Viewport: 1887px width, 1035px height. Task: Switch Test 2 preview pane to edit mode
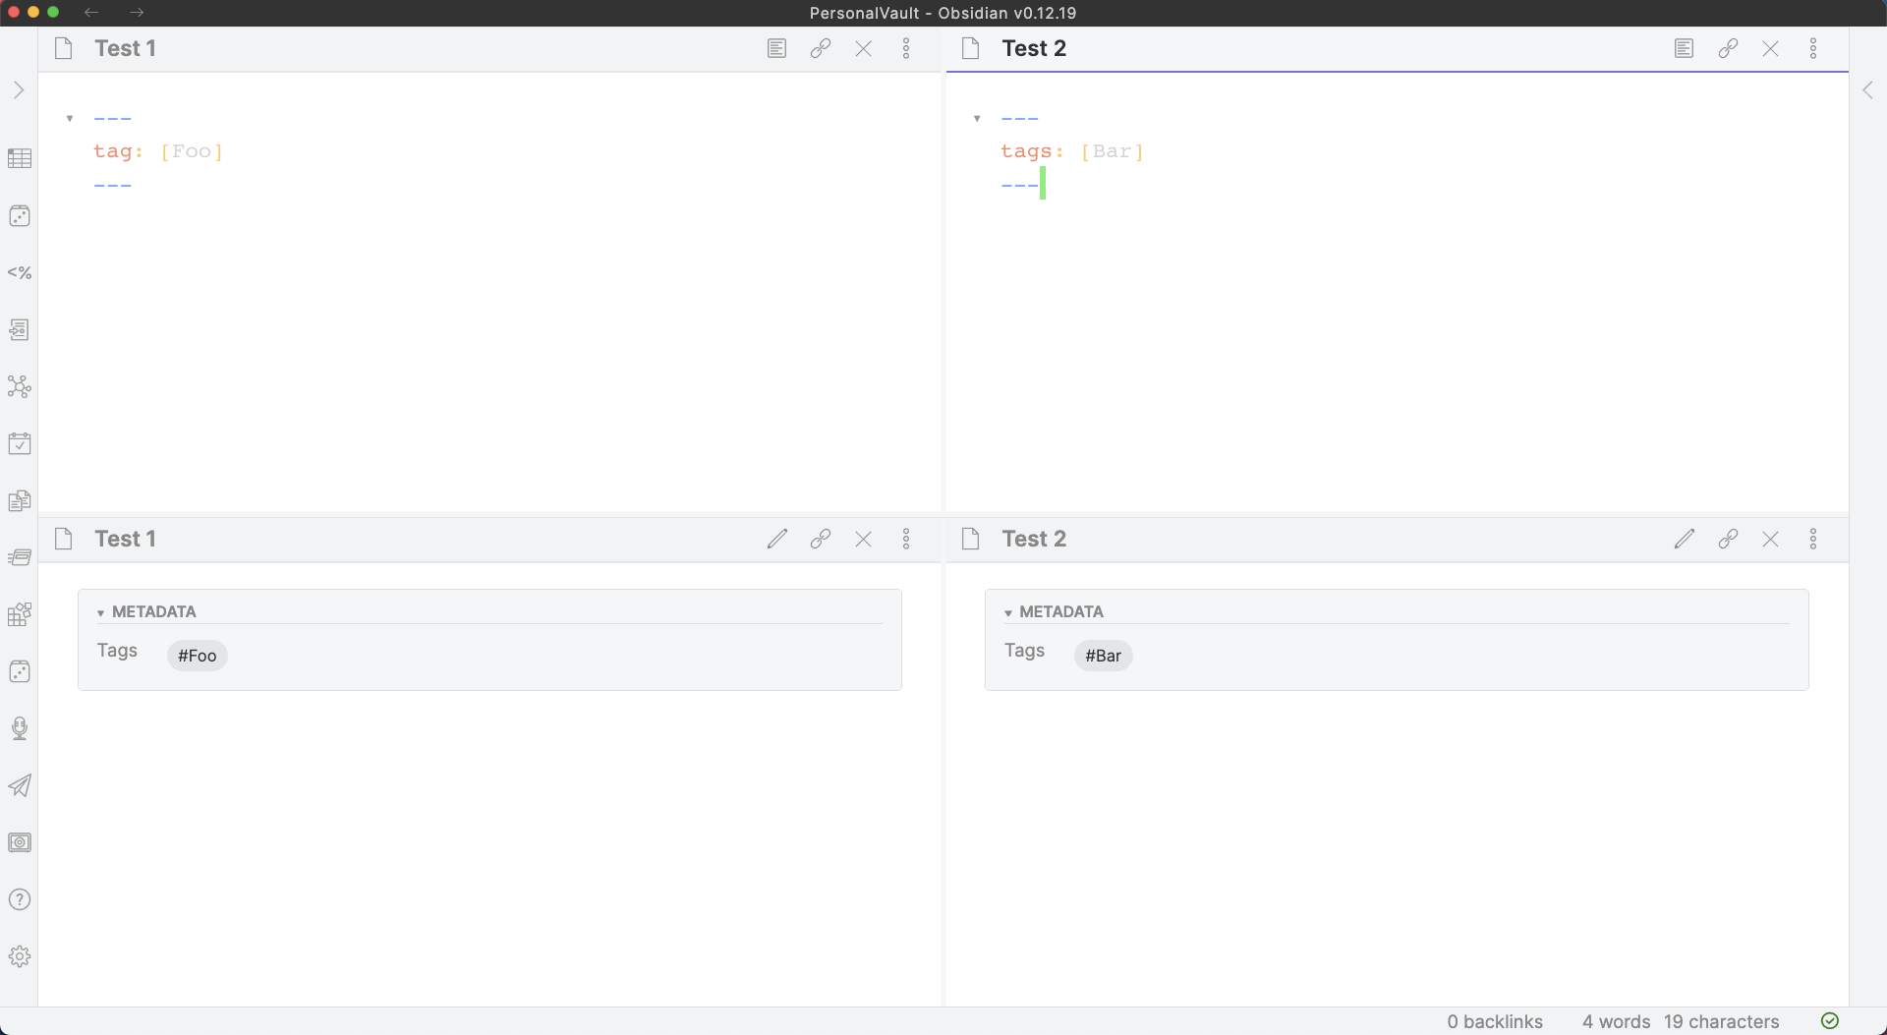click(1684, 539)
